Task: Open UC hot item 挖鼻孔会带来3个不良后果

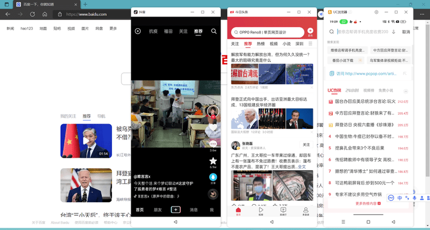Action: tap(359, 148)
